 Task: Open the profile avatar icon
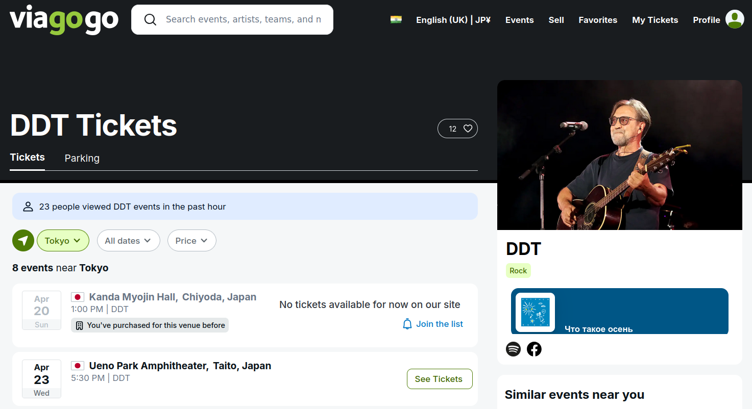[735, 19]
